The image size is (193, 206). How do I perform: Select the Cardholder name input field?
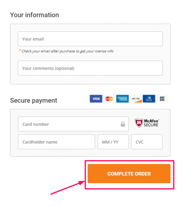pyautogui.click(x=56, y=142)
